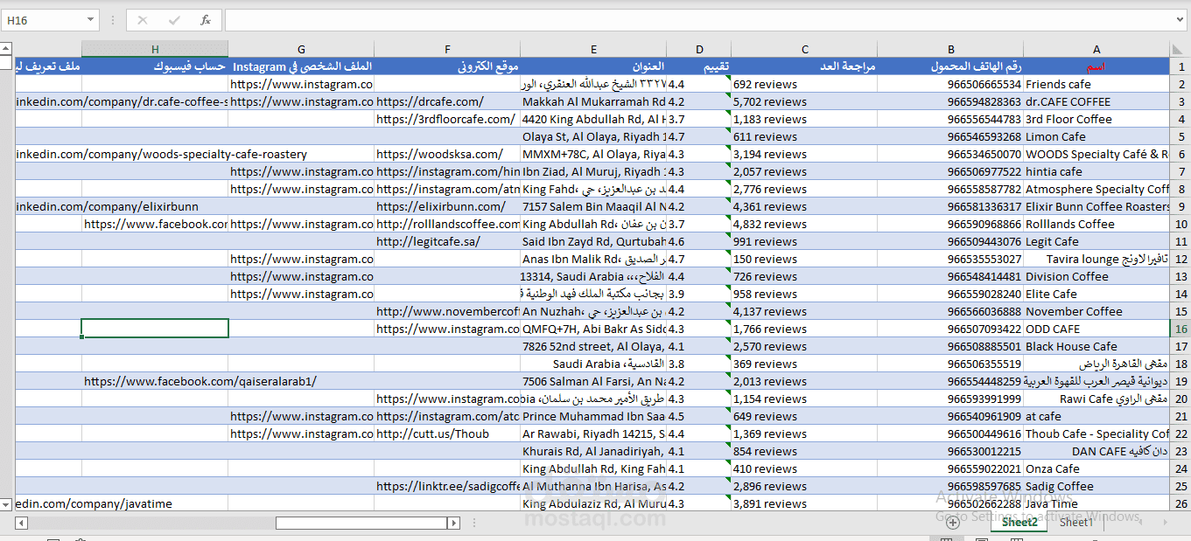
Task: Click the 'ODD CAFE' cell
Action: [x=1096, y=329]
